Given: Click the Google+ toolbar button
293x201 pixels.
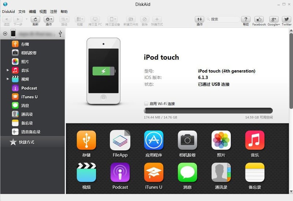Looking at the screenshot, I should tap(274, 19).
